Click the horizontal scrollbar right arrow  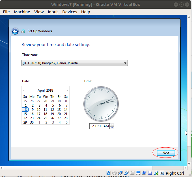pyautogui.click(x=185, y=168)
